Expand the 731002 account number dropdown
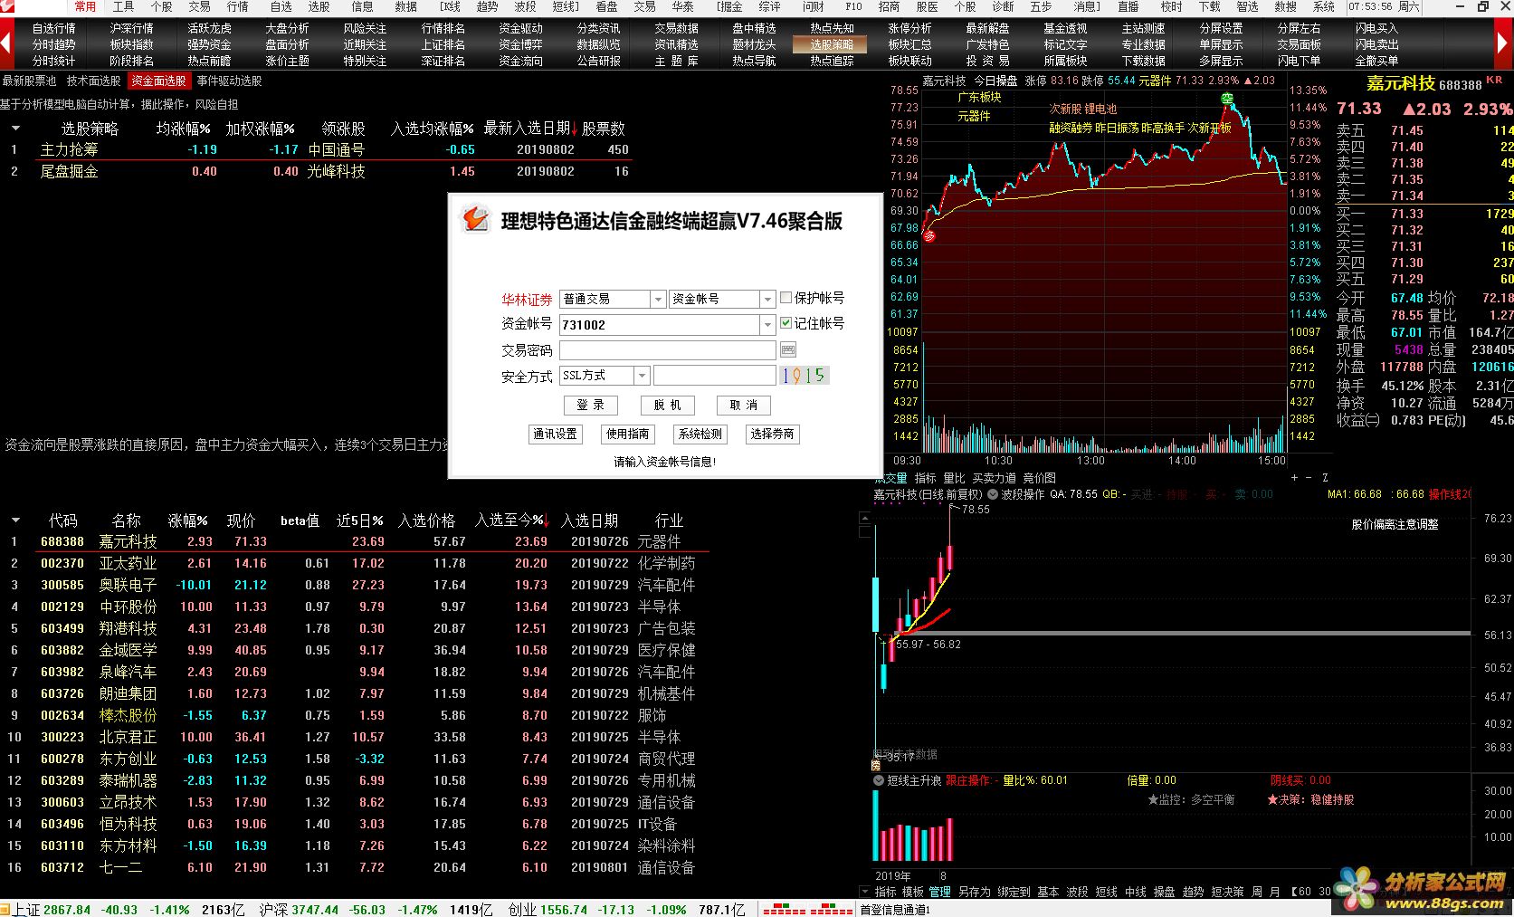The width and height of the screenshot is (1514, 917). [x=767, y=324]
